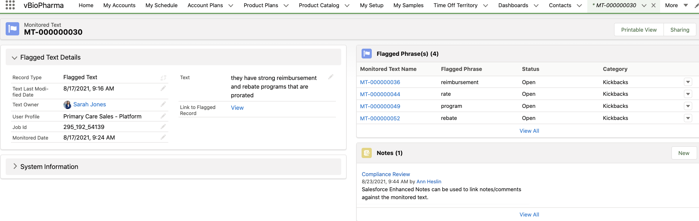Click the Notes list icon
The height and width of the screenshot is (221, 699).
tap(366, 153)
